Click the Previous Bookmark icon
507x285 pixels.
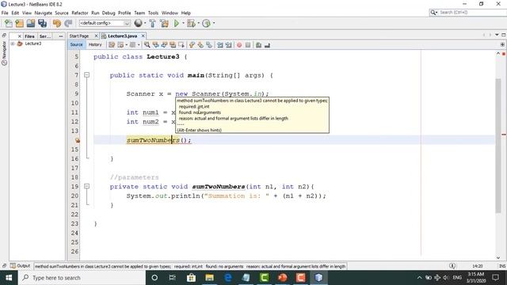click(192, 45)
